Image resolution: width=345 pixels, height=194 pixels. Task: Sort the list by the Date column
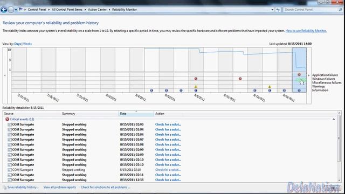tap(136, 114)
